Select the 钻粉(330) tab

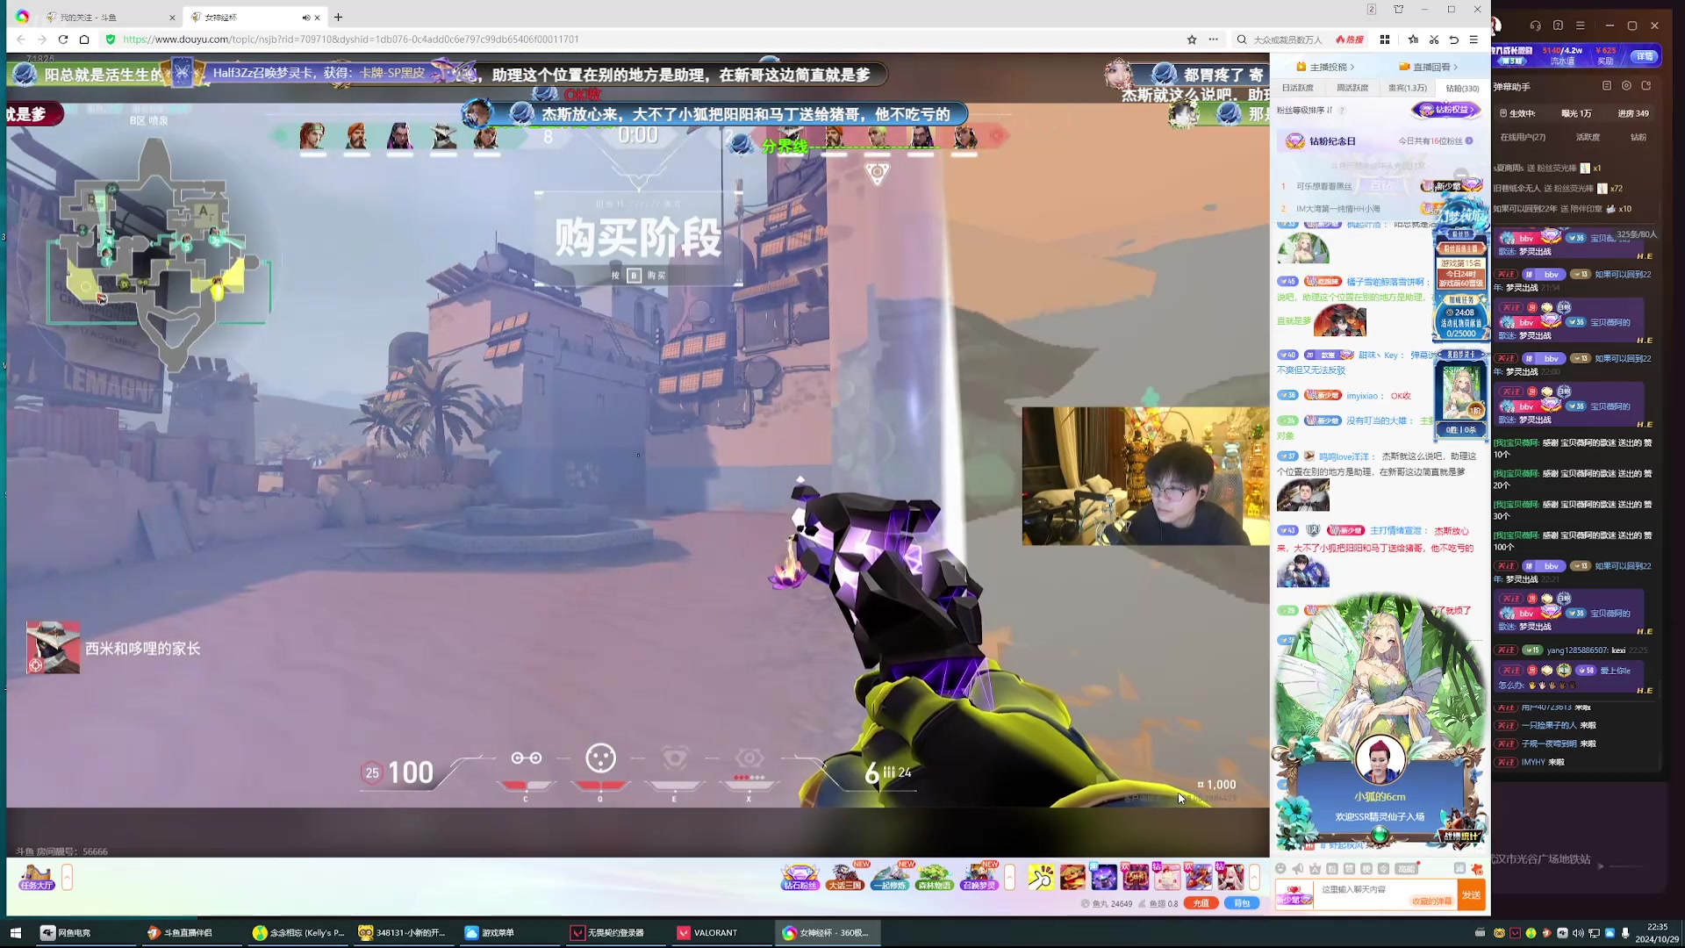click(1462, 88)
